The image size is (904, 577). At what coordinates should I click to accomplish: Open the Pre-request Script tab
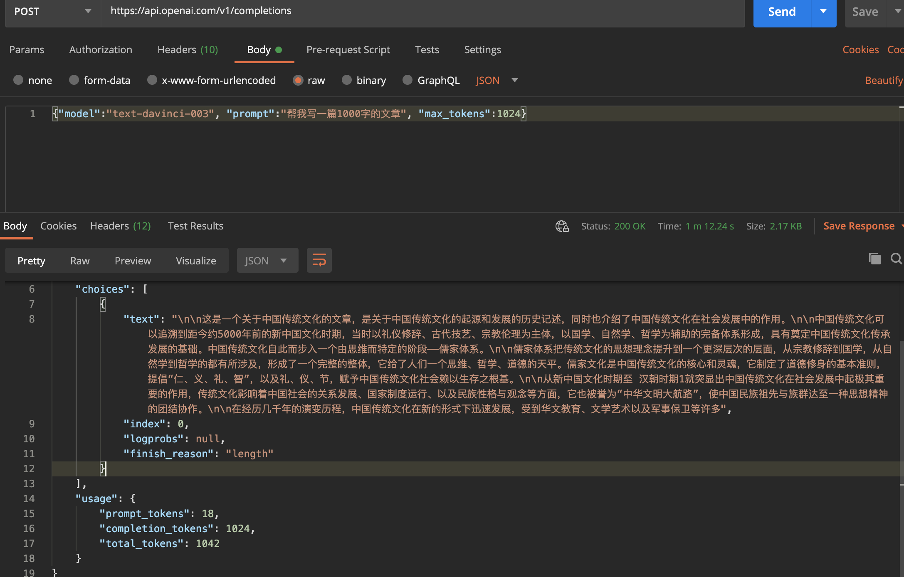pyautogui.click(x=348, y=49)
